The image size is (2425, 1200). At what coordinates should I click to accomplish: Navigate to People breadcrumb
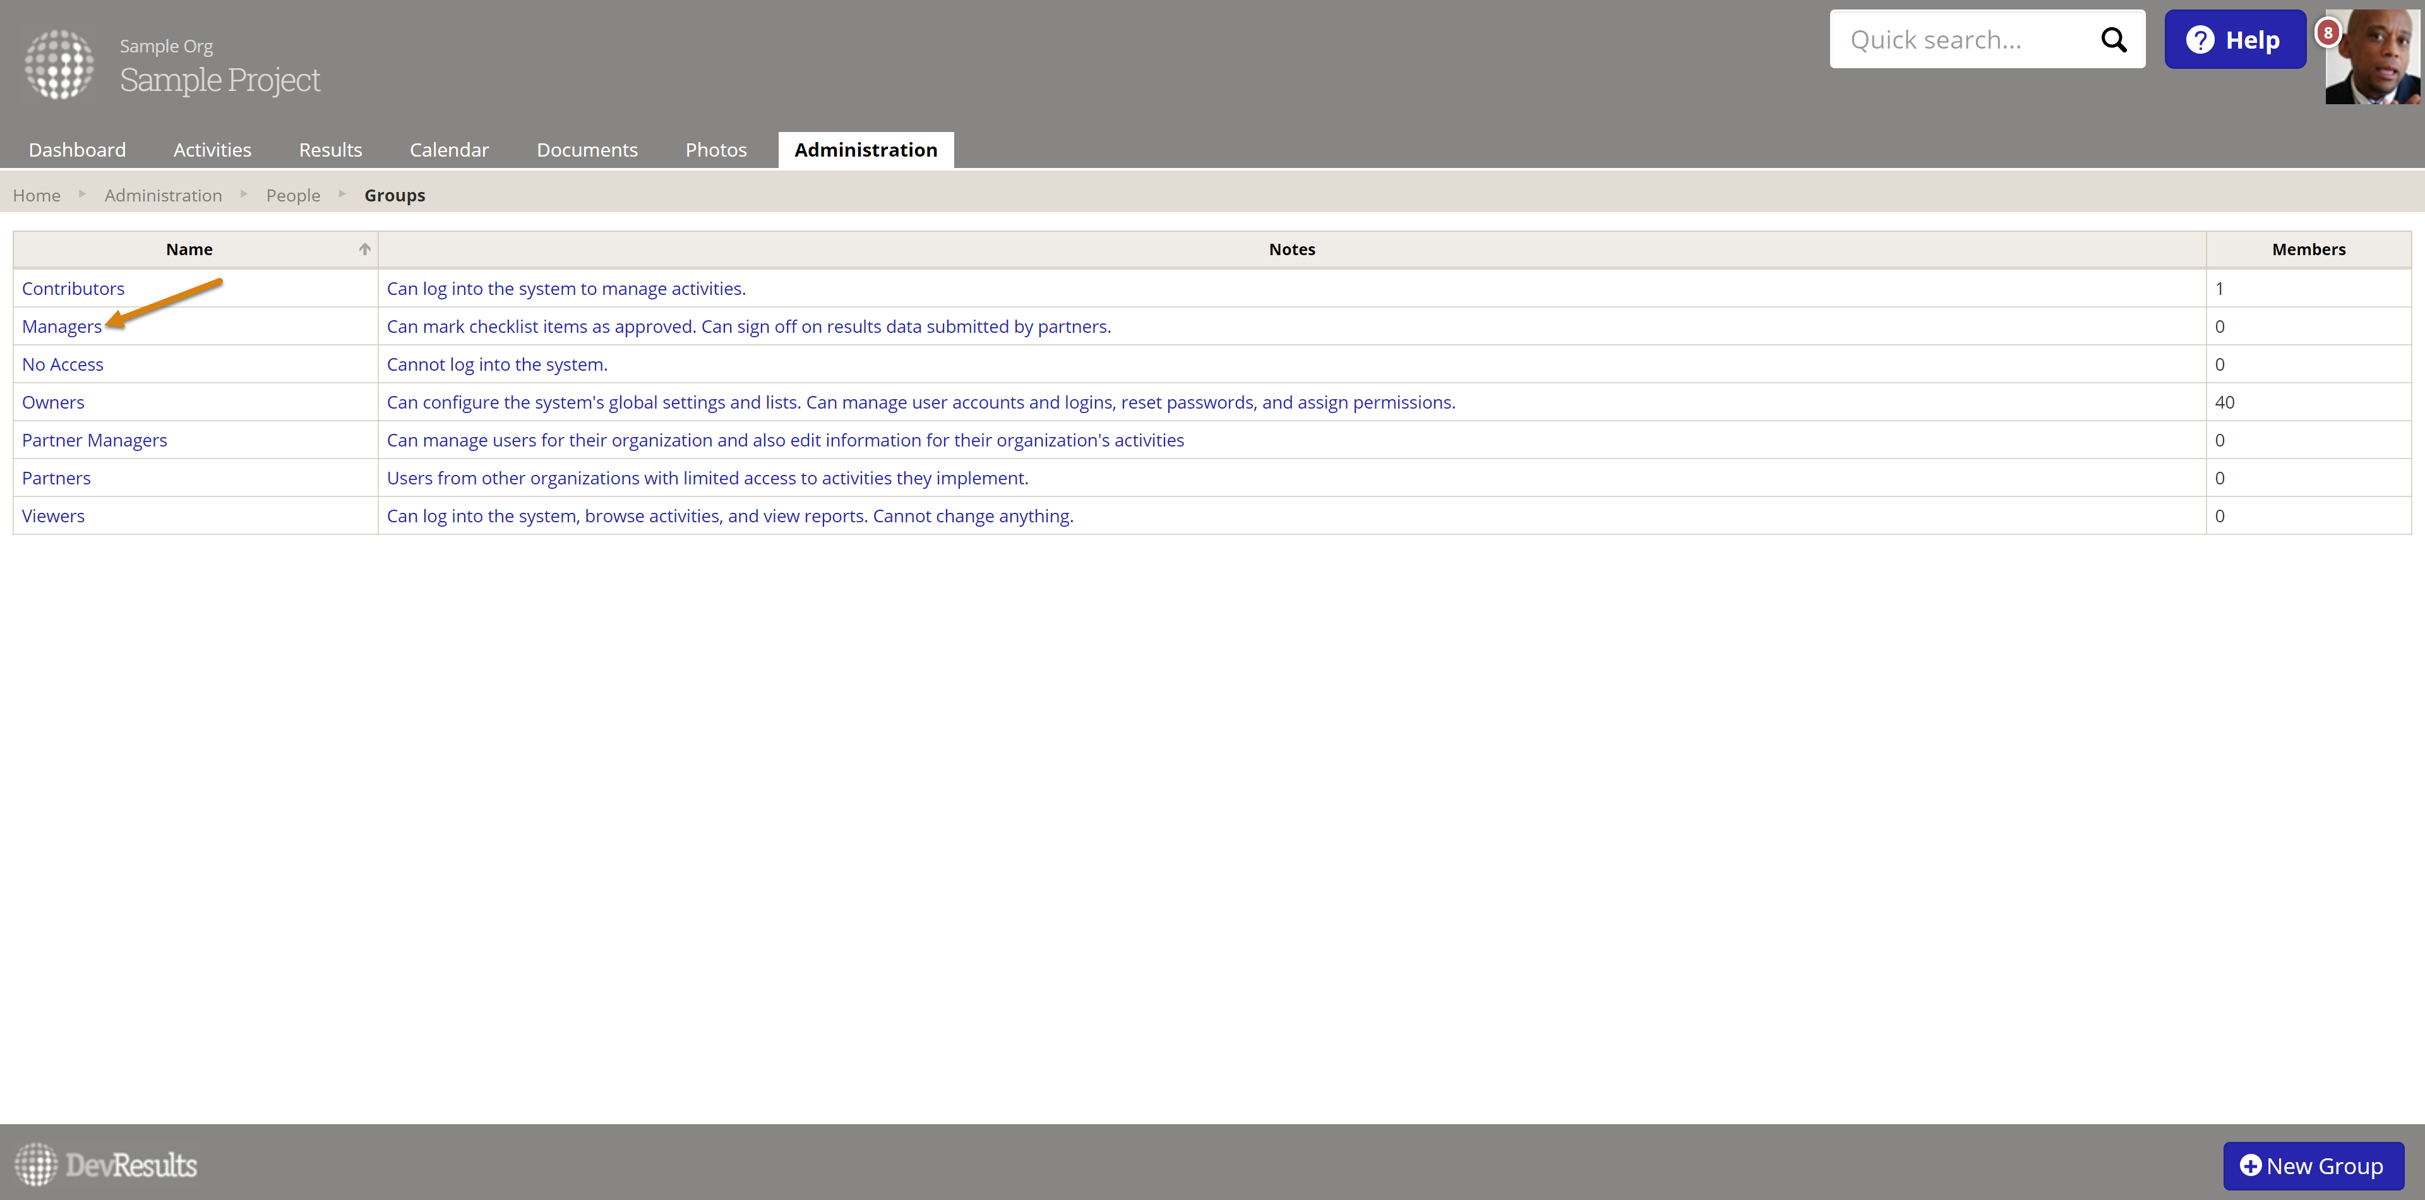(293, 196)
